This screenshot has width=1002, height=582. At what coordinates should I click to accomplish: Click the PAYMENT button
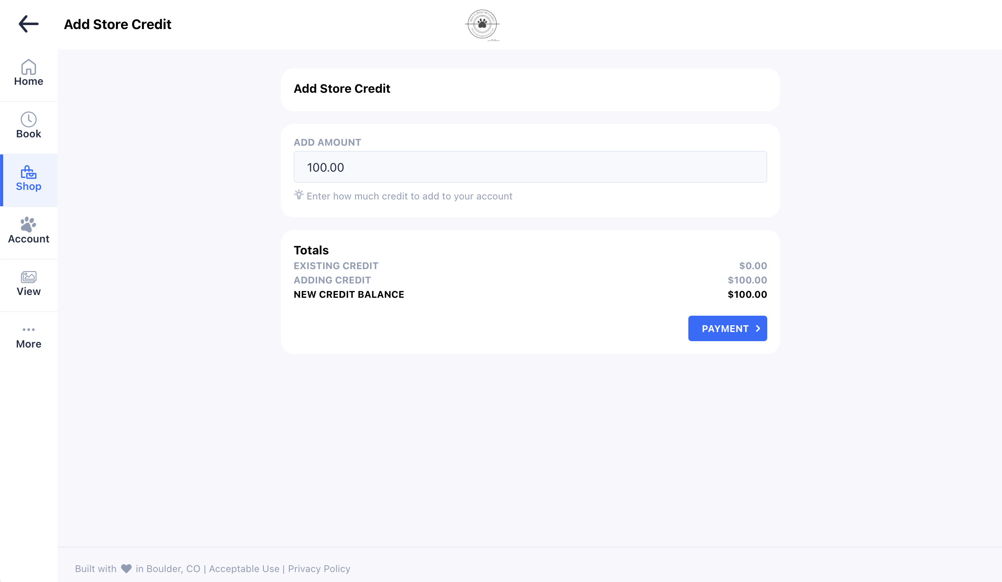tap(727, 328)
